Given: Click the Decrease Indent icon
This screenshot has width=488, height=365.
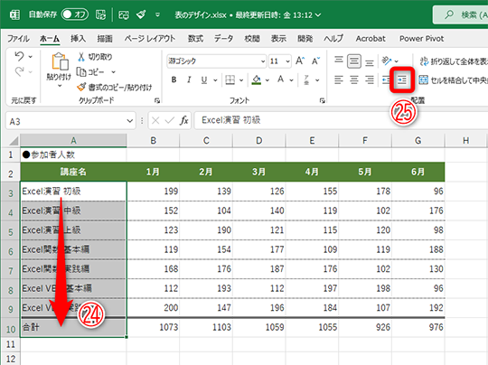Looking at the screenshot, I should pos(386,80).
